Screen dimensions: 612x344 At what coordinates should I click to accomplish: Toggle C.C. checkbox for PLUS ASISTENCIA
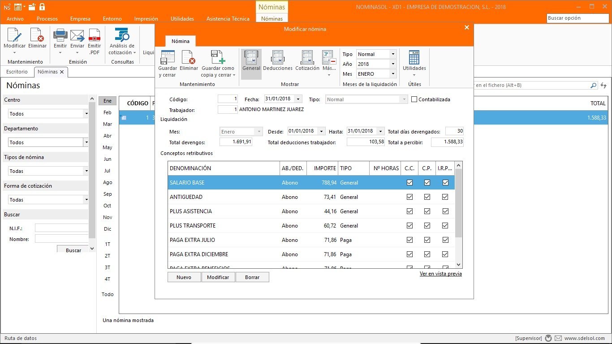pos(409,211)
